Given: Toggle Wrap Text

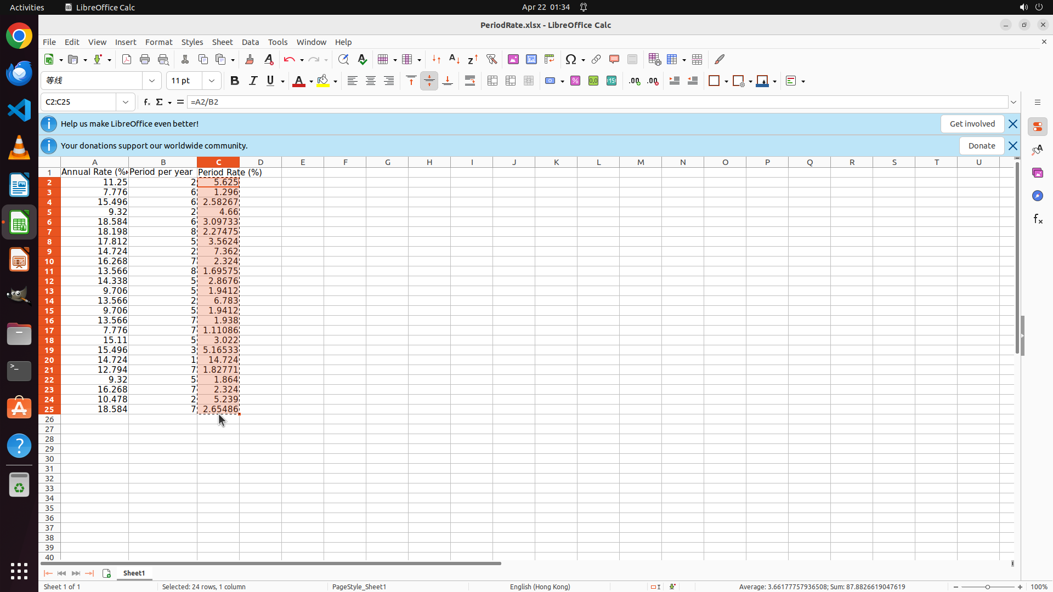Looking at the screenshot, I should pyautogui.click(x=470, y=81).
